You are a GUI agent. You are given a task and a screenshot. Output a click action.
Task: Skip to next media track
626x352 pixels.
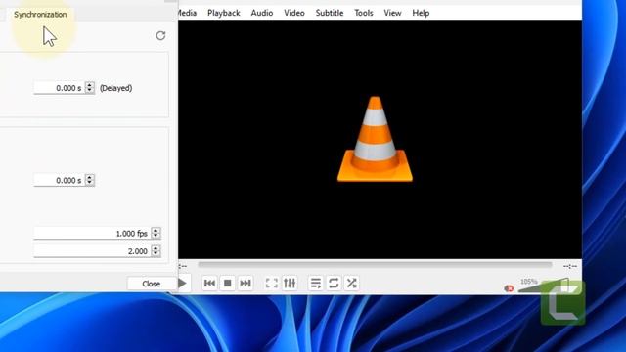coord(246,284)
